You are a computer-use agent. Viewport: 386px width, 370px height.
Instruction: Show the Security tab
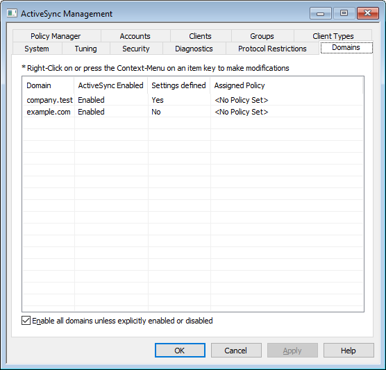pyautogui.click(x=136, y=49)
